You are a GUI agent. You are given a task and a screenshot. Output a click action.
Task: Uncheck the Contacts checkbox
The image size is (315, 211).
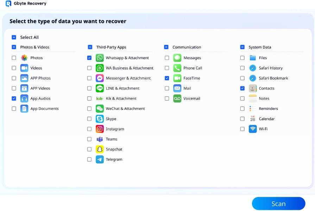(x=242, y=88)
